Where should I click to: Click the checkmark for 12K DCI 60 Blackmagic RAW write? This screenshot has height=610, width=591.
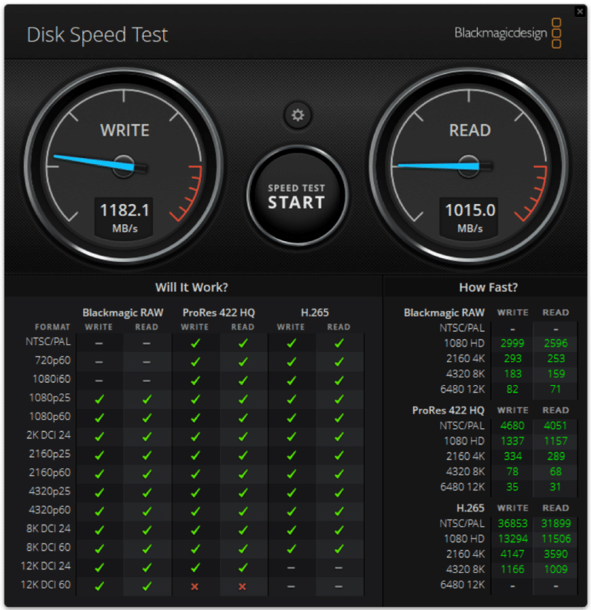pyautogui.click(x=99, y=586)
